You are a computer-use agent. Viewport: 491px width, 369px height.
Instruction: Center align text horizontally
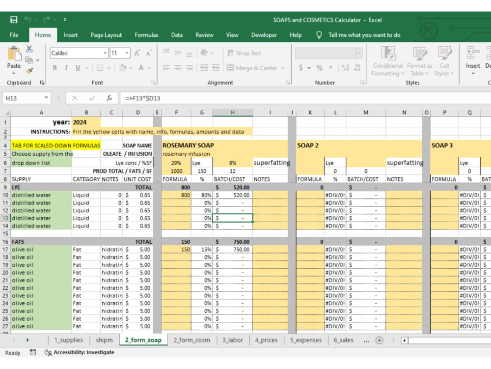tap(178, 68)
